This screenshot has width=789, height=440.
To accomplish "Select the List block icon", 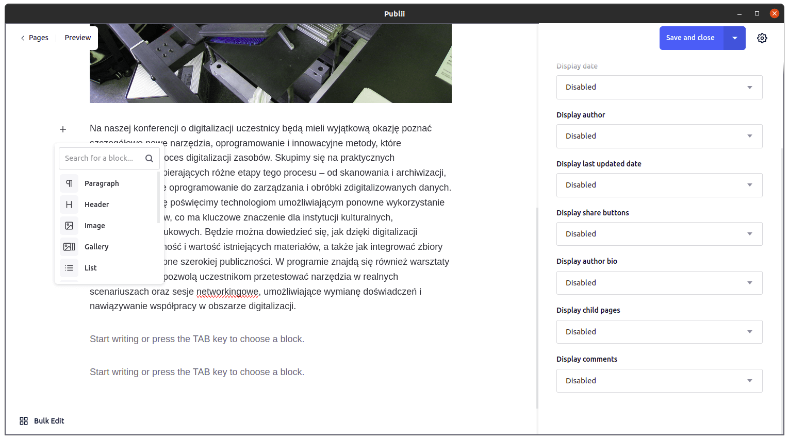I will coord(69,268).
